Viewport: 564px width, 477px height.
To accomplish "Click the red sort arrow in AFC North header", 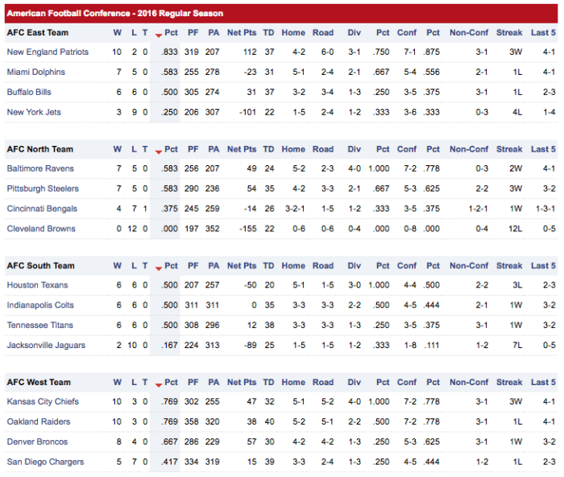I will (159, 151).
